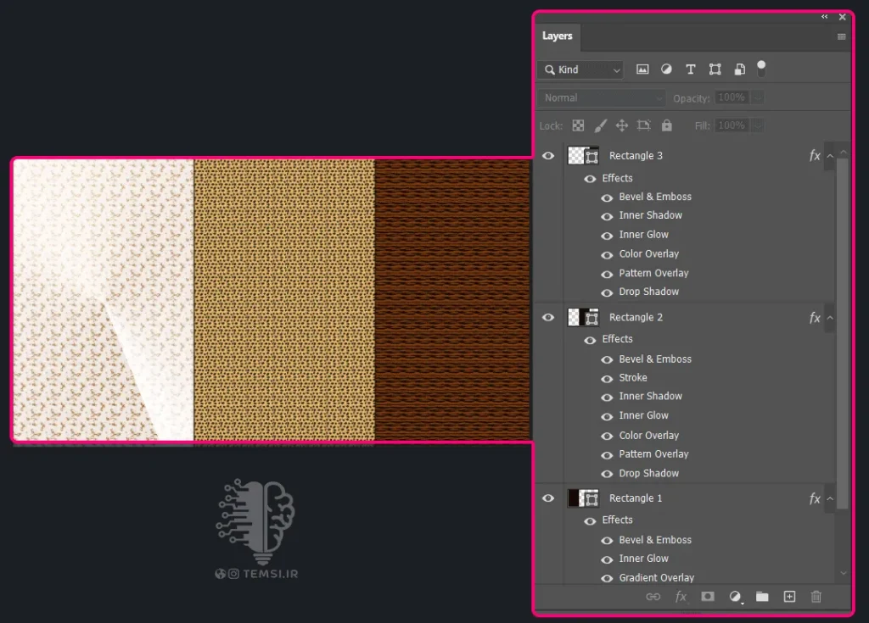The height and width of the screenshot is (623, 869).
Task: Open the Normal blend mode dropdown
Action: (602, 98)
